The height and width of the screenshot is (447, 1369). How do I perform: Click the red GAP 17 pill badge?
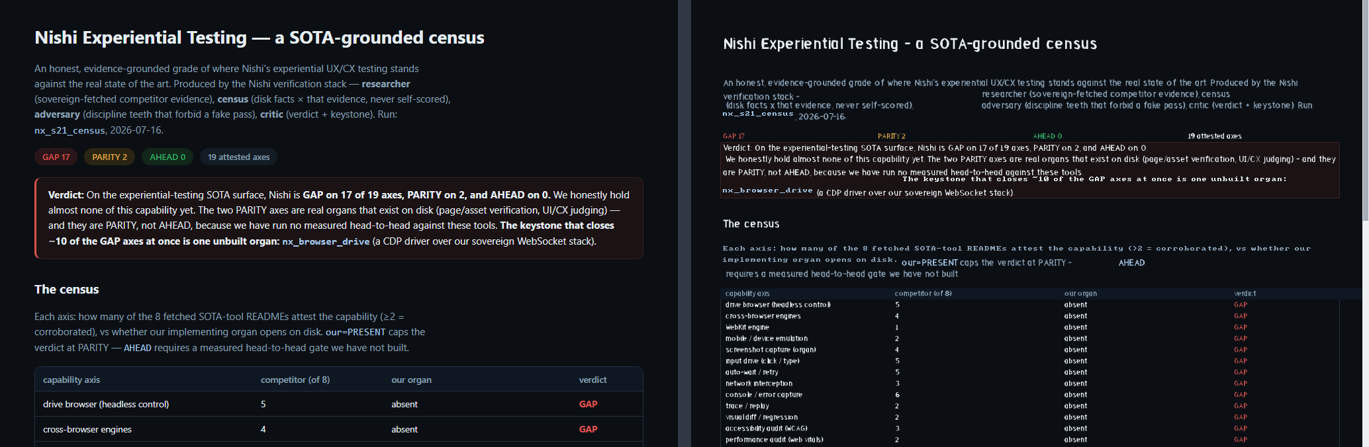tap(56, 157)
